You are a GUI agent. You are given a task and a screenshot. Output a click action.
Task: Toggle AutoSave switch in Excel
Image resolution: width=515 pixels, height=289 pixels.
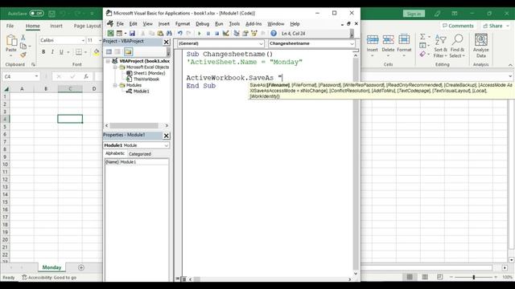click(36, 14)
